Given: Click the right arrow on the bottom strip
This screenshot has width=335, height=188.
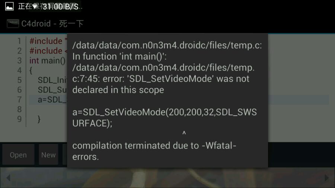Looking at the screenshot, I should coord(327,178).
